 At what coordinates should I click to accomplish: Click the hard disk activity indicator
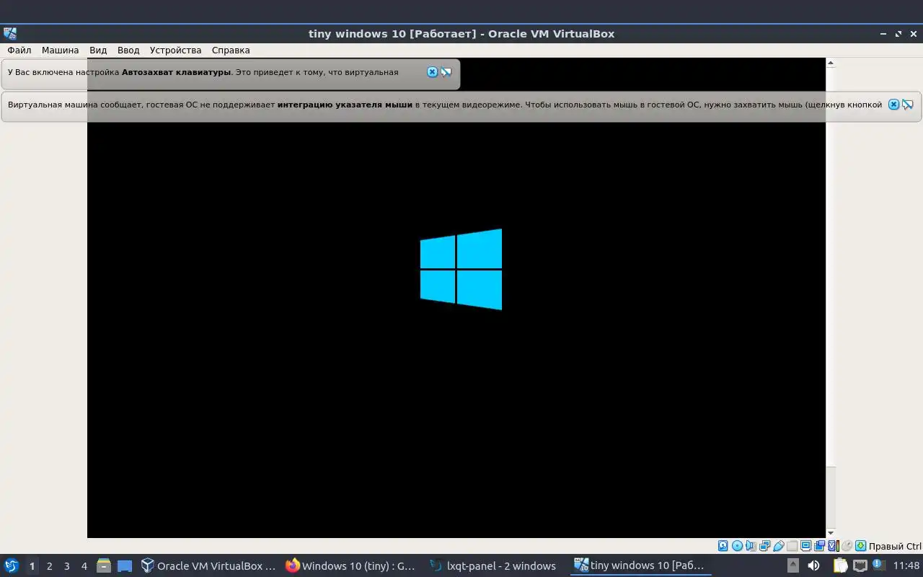pos(723,546)
